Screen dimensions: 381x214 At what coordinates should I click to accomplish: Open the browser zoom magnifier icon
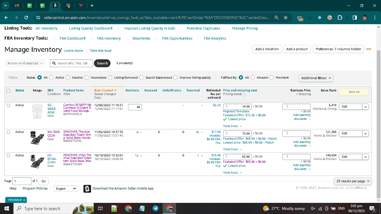[x=277, y=18]
